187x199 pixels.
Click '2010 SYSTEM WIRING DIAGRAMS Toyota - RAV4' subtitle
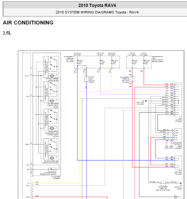point(97,12)
